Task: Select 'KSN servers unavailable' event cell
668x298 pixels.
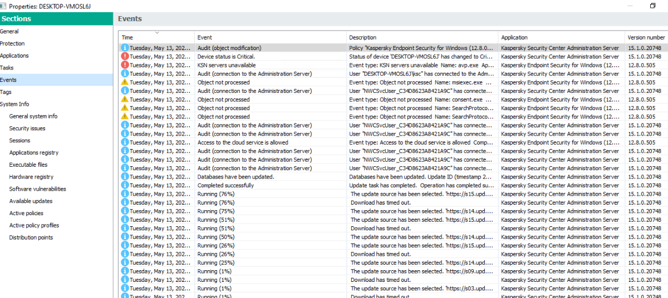Action: (x=227, y=65)
